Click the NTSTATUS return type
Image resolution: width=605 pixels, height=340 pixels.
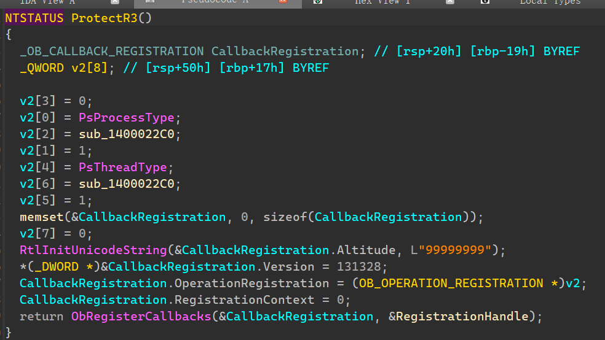pos(34,18)
